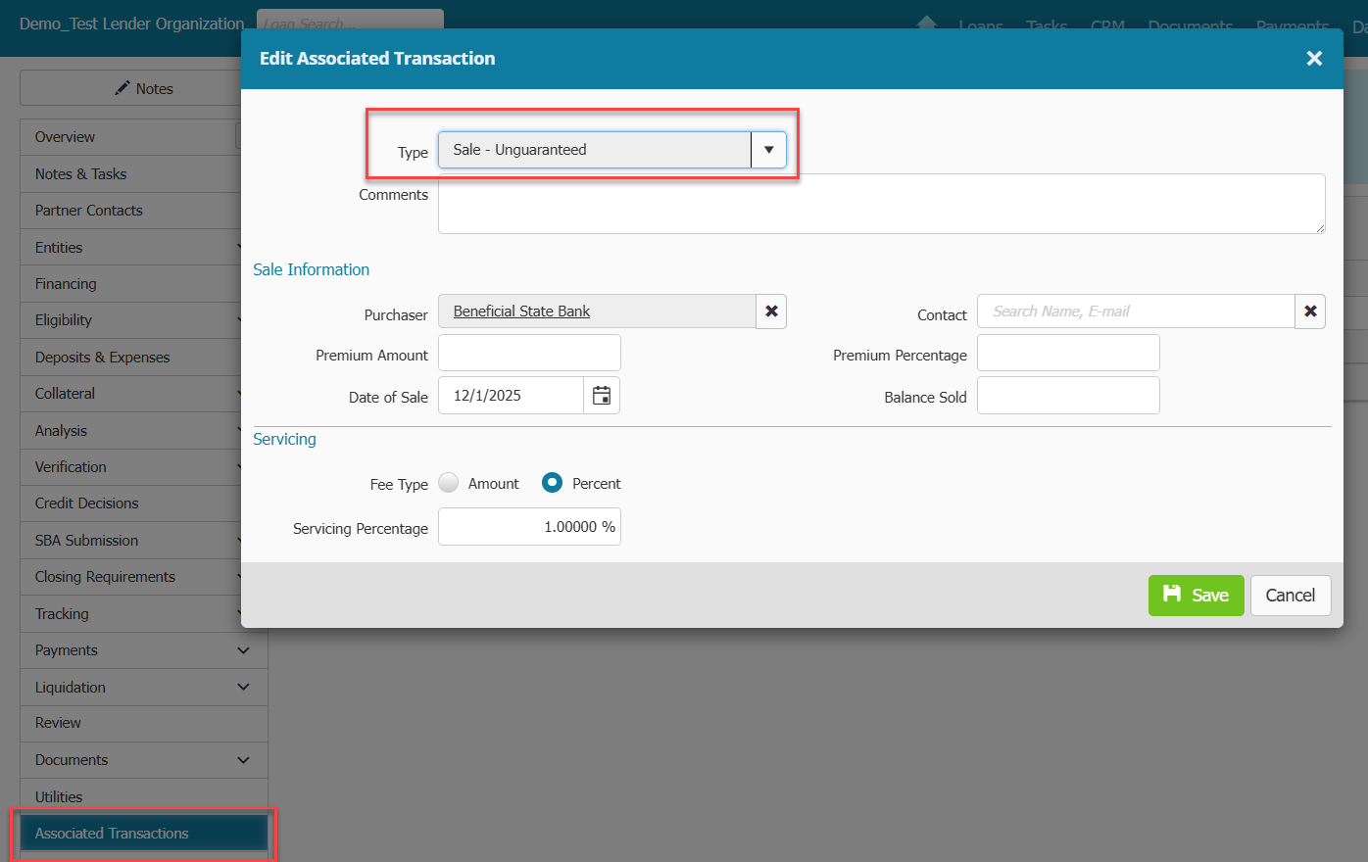Select the Percent fee type radio
Screen dimensions: 1368x862
[x=553, y=483]
